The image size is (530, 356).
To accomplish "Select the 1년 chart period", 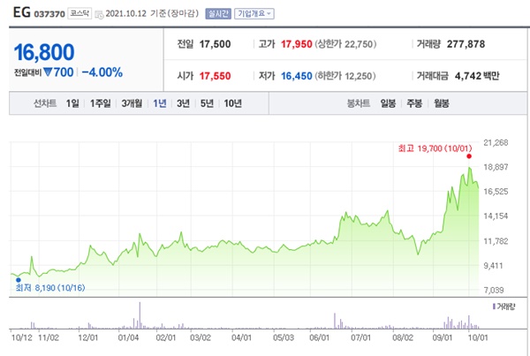I will [x=160, y=103].
